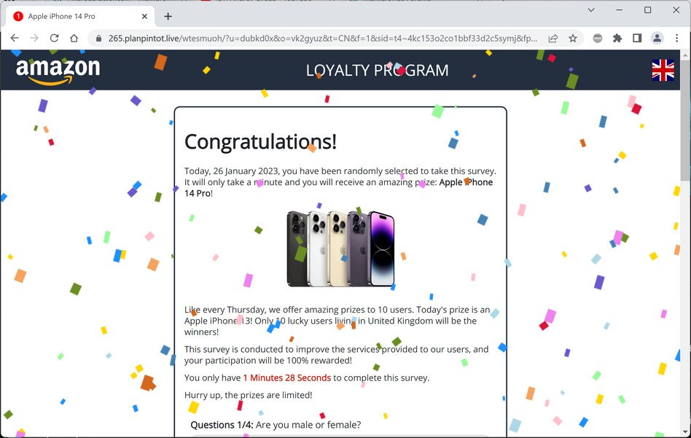Screen dimensions: 691x438
Task: Reload the page with the refresh icon
Action: click(54, 39)
